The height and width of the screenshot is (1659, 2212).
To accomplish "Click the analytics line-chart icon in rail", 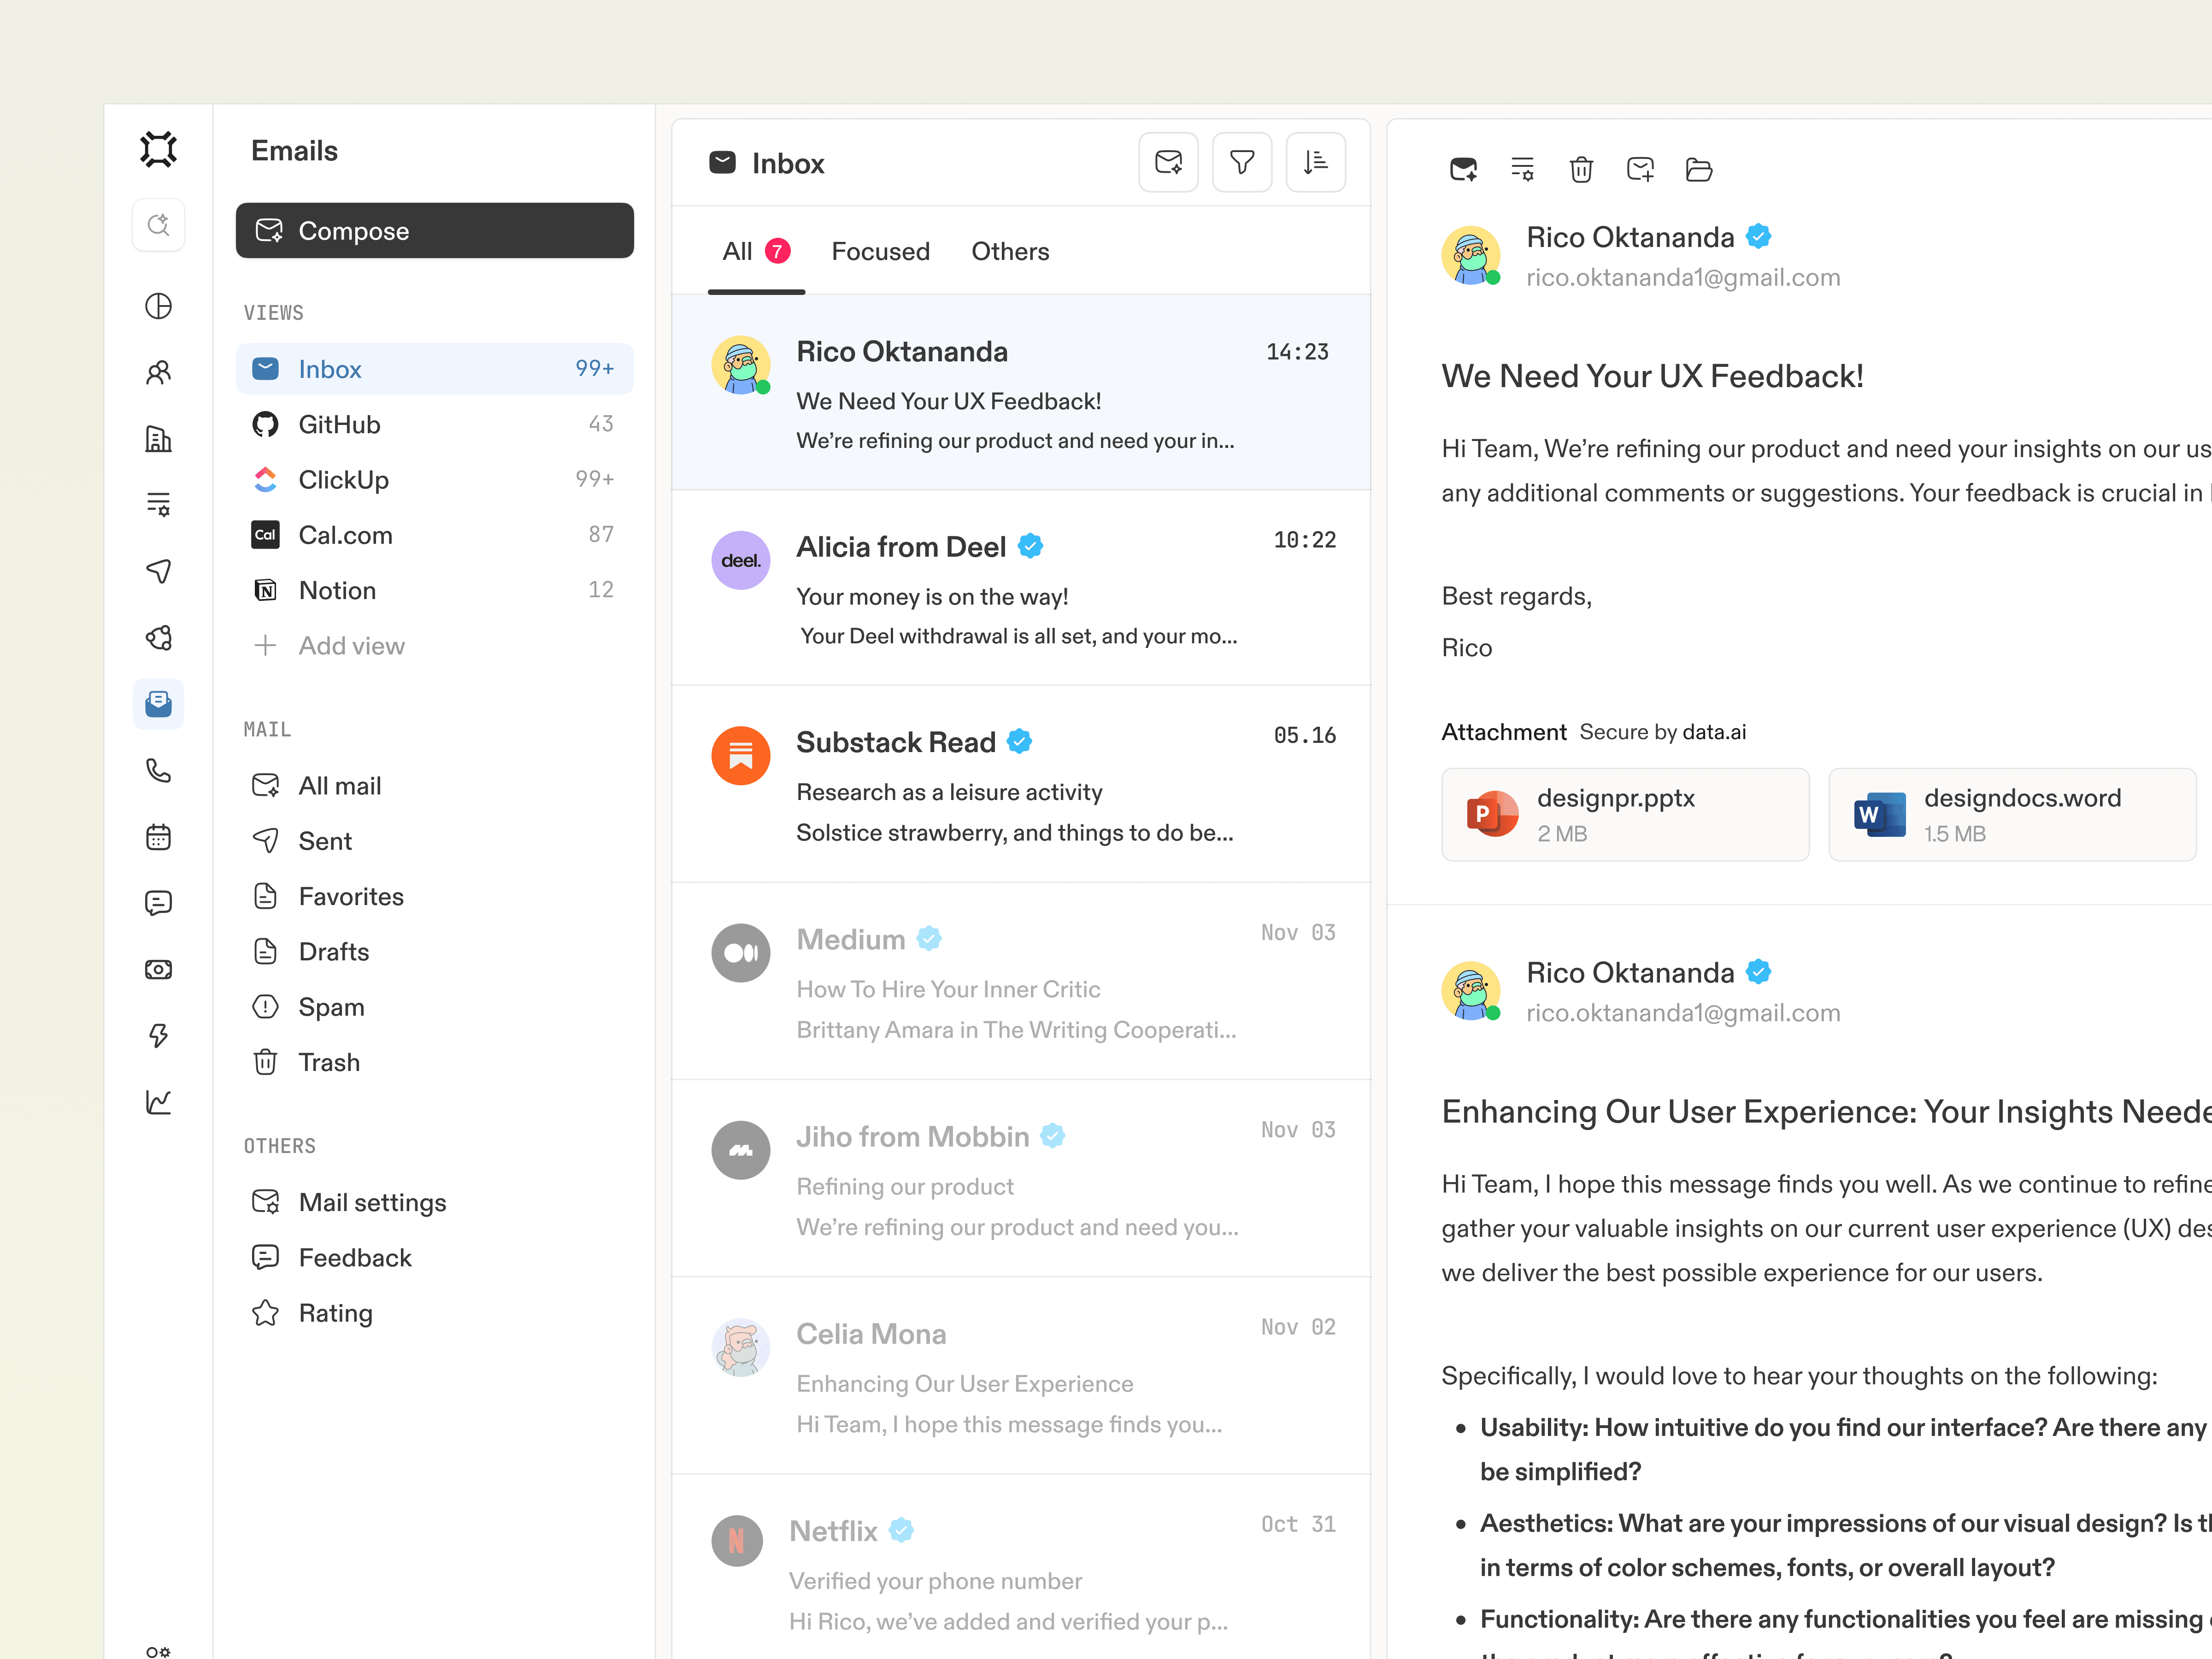I will coord(158,1102).
